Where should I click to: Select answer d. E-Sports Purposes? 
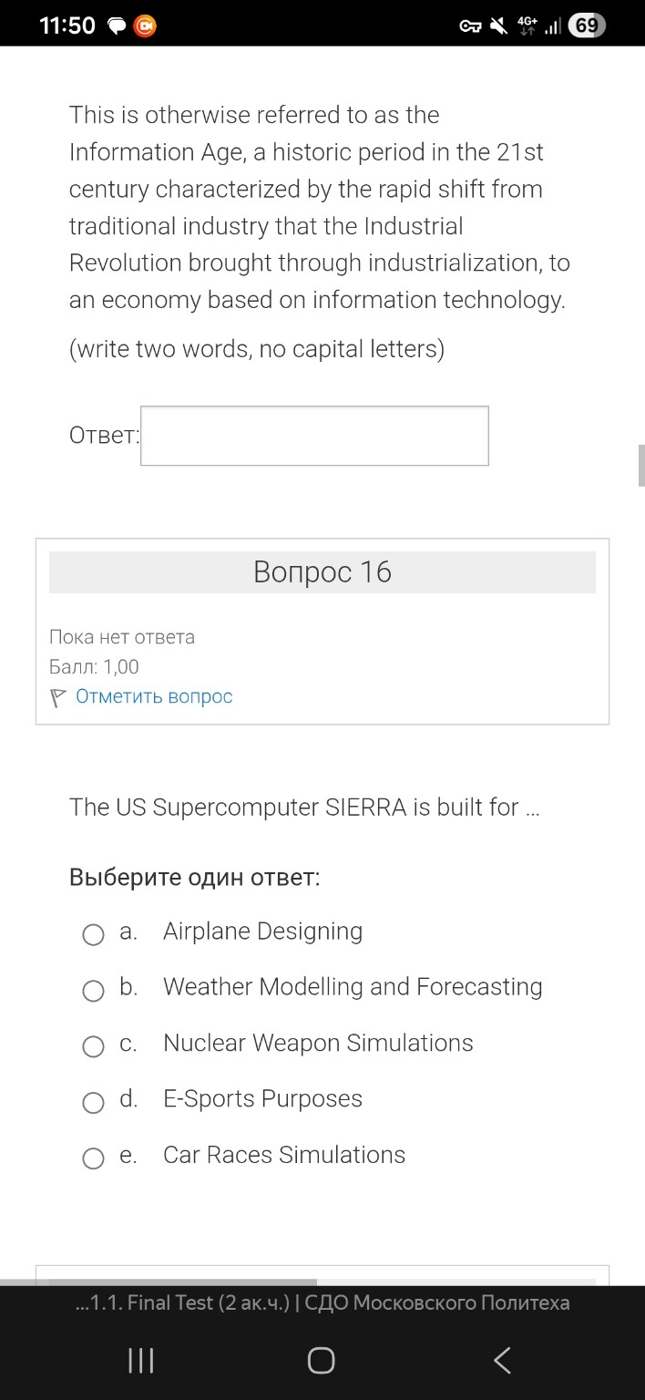[93, 1102]
